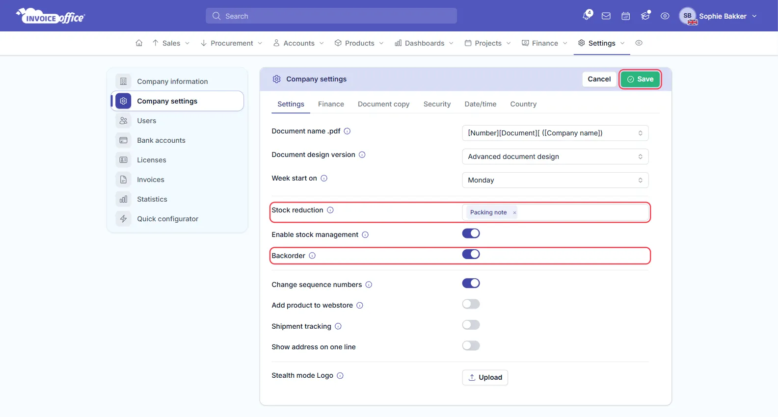Show info for Document name .pdf
778x417 pixels.
[347, 131]
